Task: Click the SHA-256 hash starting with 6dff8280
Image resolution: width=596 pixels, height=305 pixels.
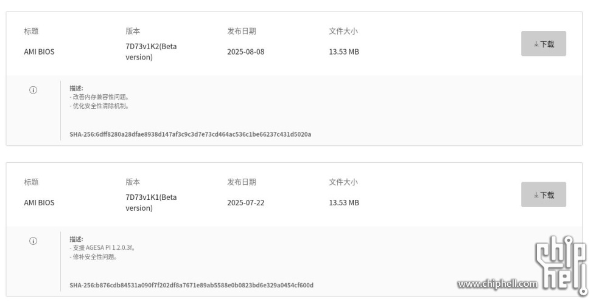Action: pyautogui.click(x=190, y=134)
